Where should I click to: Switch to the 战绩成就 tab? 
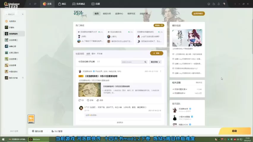144,14
